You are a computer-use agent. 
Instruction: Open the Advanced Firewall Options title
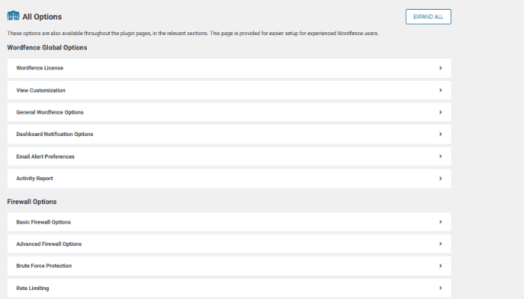click(x=49, y=244)
